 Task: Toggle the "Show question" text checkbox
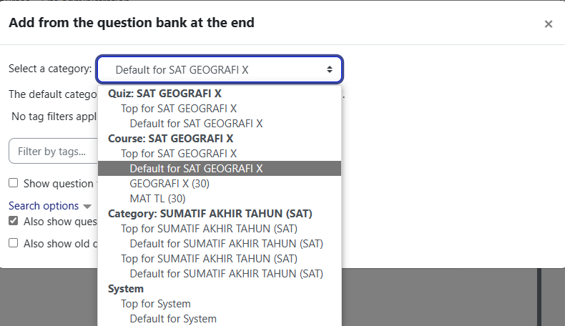click(x=14, y=184)
